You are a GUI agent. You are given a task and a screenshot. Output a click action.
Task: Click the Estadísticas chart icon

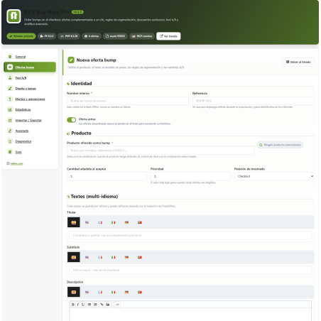10,109
